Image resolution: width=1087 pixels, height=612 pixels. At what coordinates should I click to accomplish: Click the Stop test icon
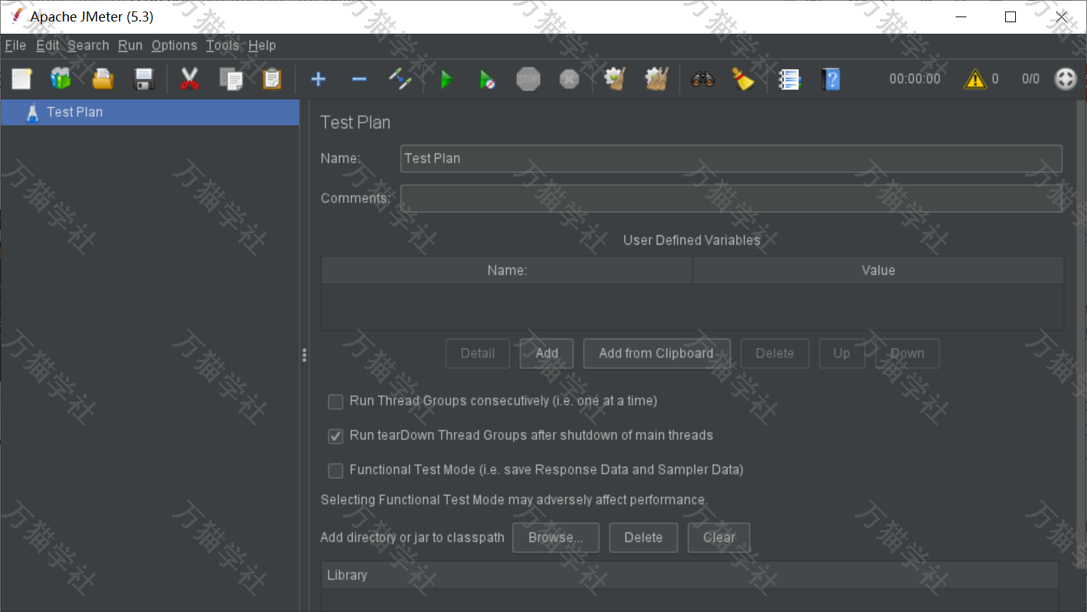point(528,79)
